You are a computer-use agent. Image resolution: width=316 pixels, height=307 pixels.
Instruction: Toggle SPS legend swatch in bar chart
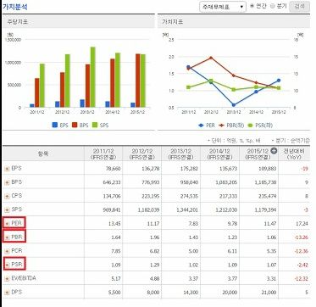95,125
